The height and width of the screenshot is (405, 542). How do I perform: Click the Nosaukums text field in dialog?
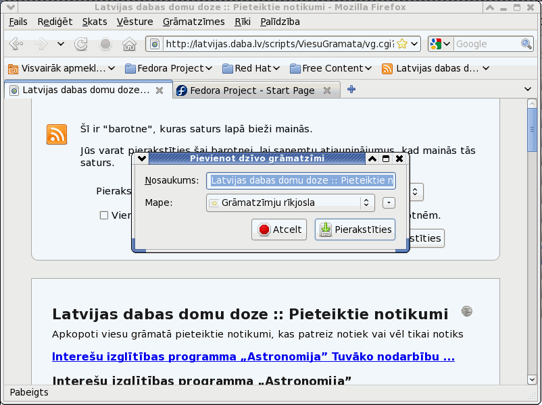point(301,181)
